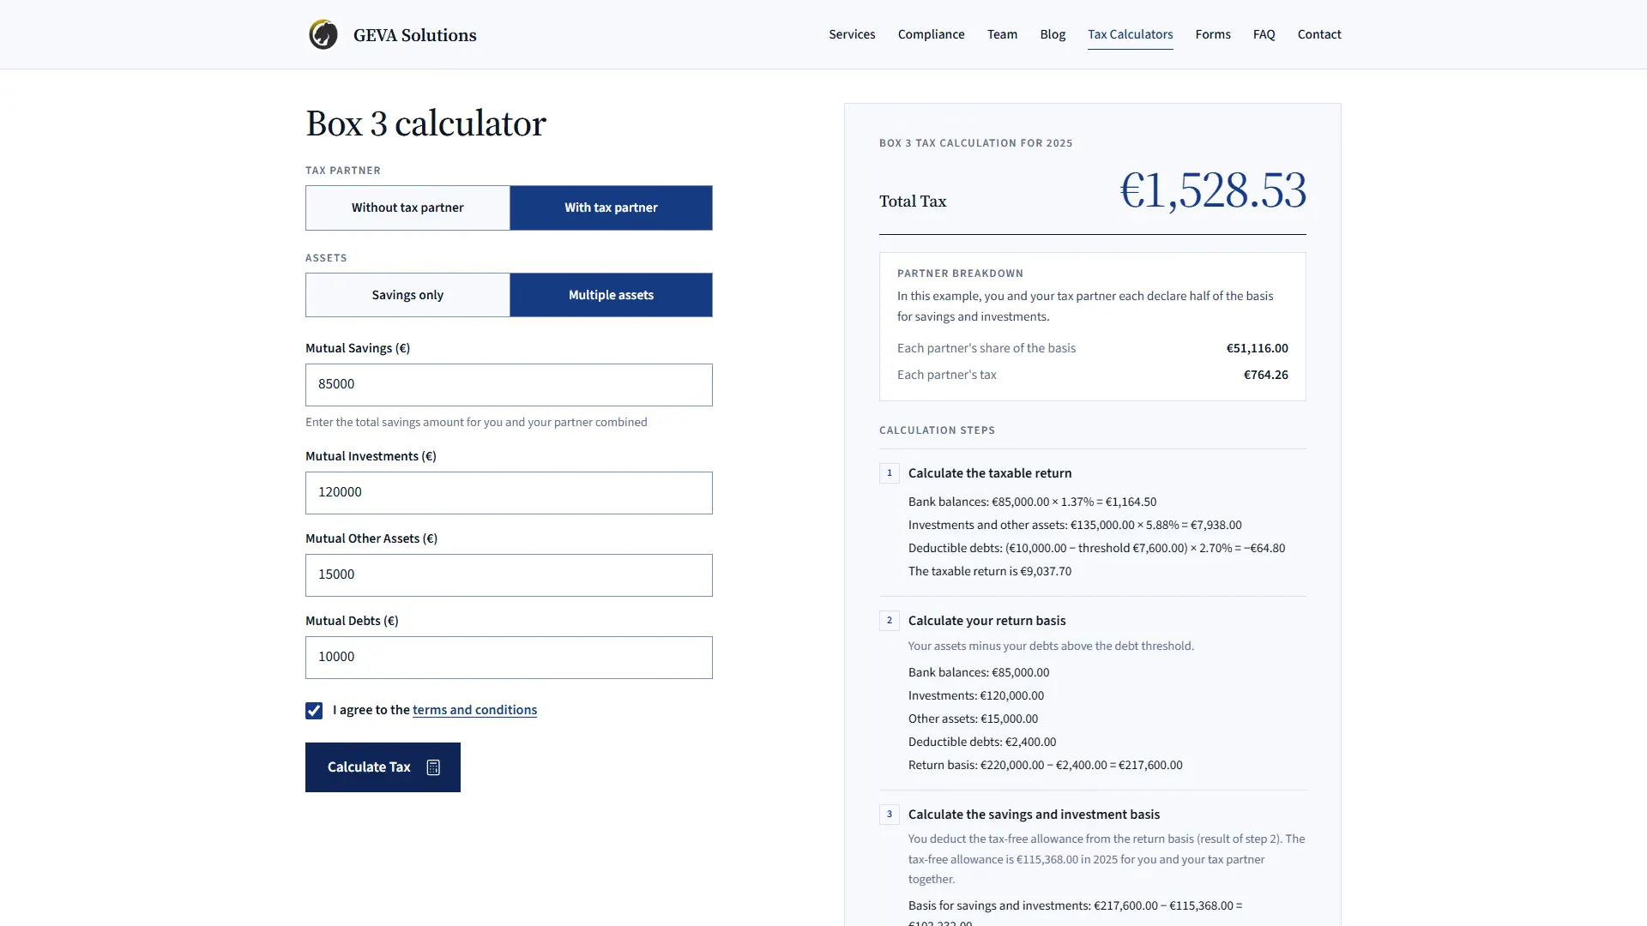
Task: Click "Calculate the taxable return" heading
Action: 990,473
